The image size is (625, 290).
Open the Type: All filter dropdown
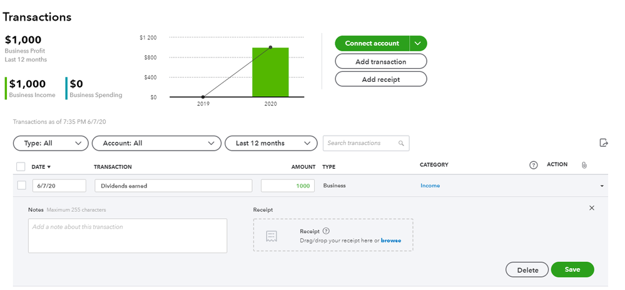(x=51, y=143)
